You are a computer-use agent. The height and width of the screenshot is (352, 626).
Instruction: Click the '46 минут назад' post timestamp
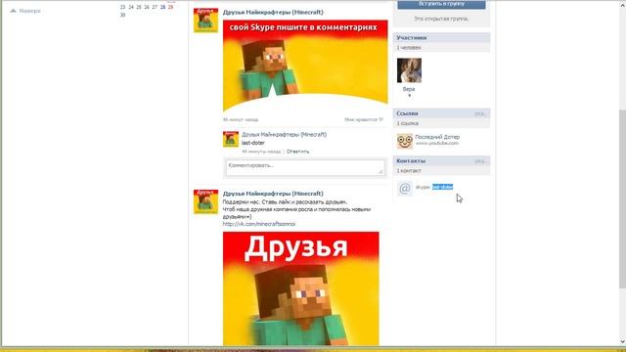click(x=241, y=119)
